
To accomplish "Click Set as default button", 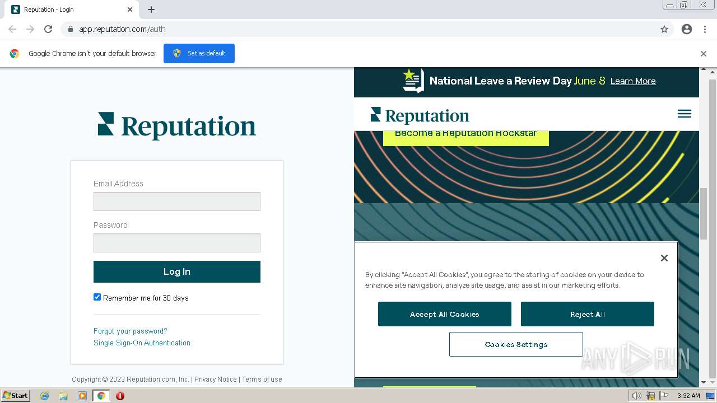I will 199,53.
